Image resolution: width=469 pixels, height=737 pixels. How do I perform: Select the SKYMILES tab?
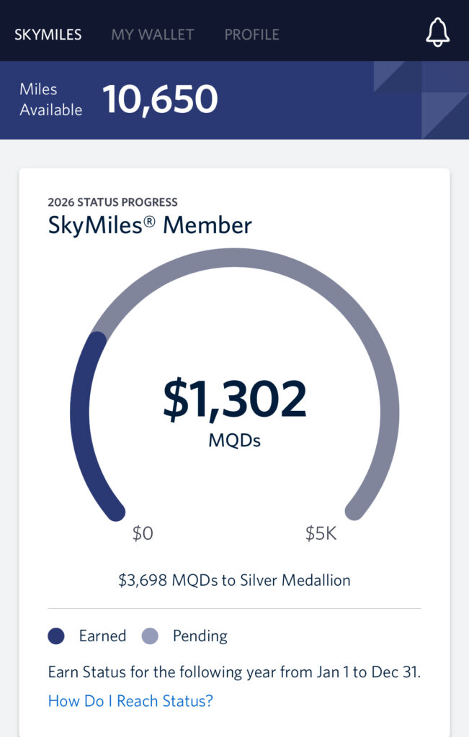click(48, 35)
